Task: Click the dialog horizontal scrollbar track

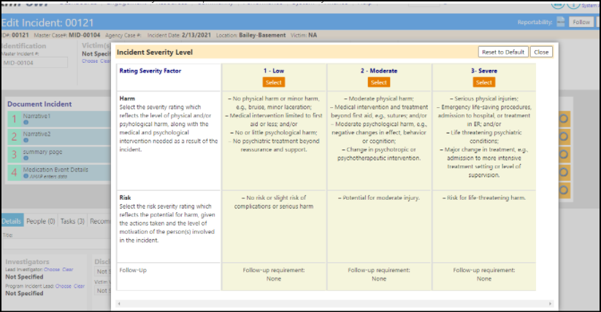Action: (334, 303)
